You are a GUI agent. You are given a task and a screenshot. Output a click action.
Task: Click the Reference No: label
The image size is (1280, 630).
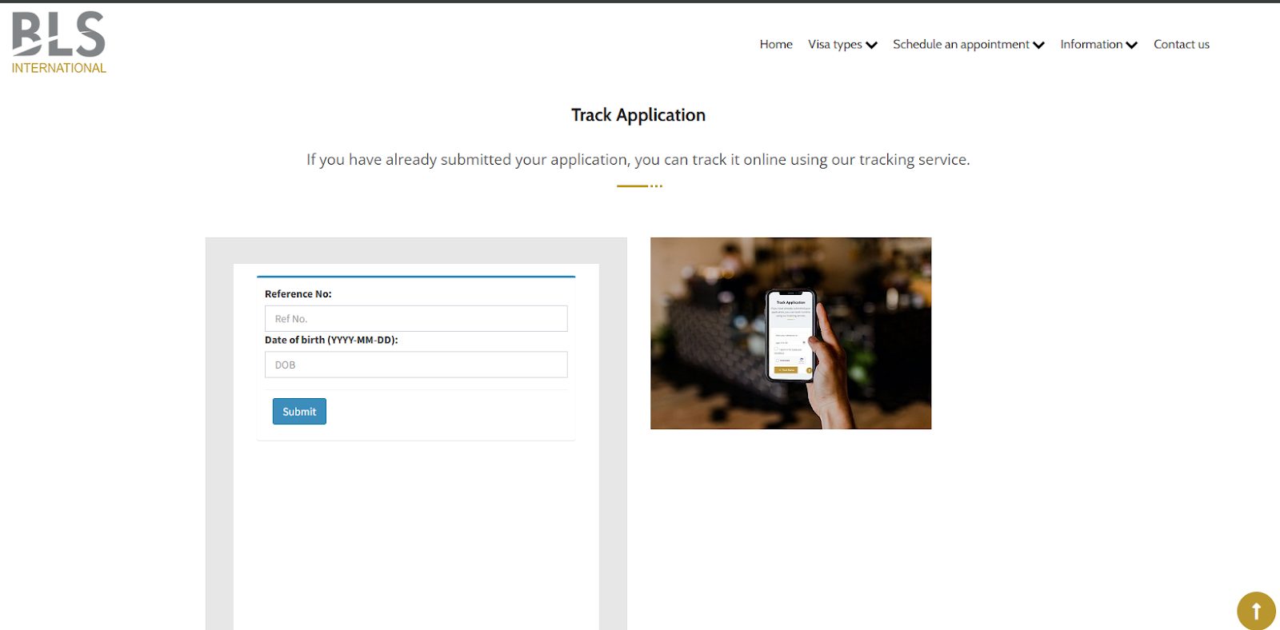(x=298, y=294)
